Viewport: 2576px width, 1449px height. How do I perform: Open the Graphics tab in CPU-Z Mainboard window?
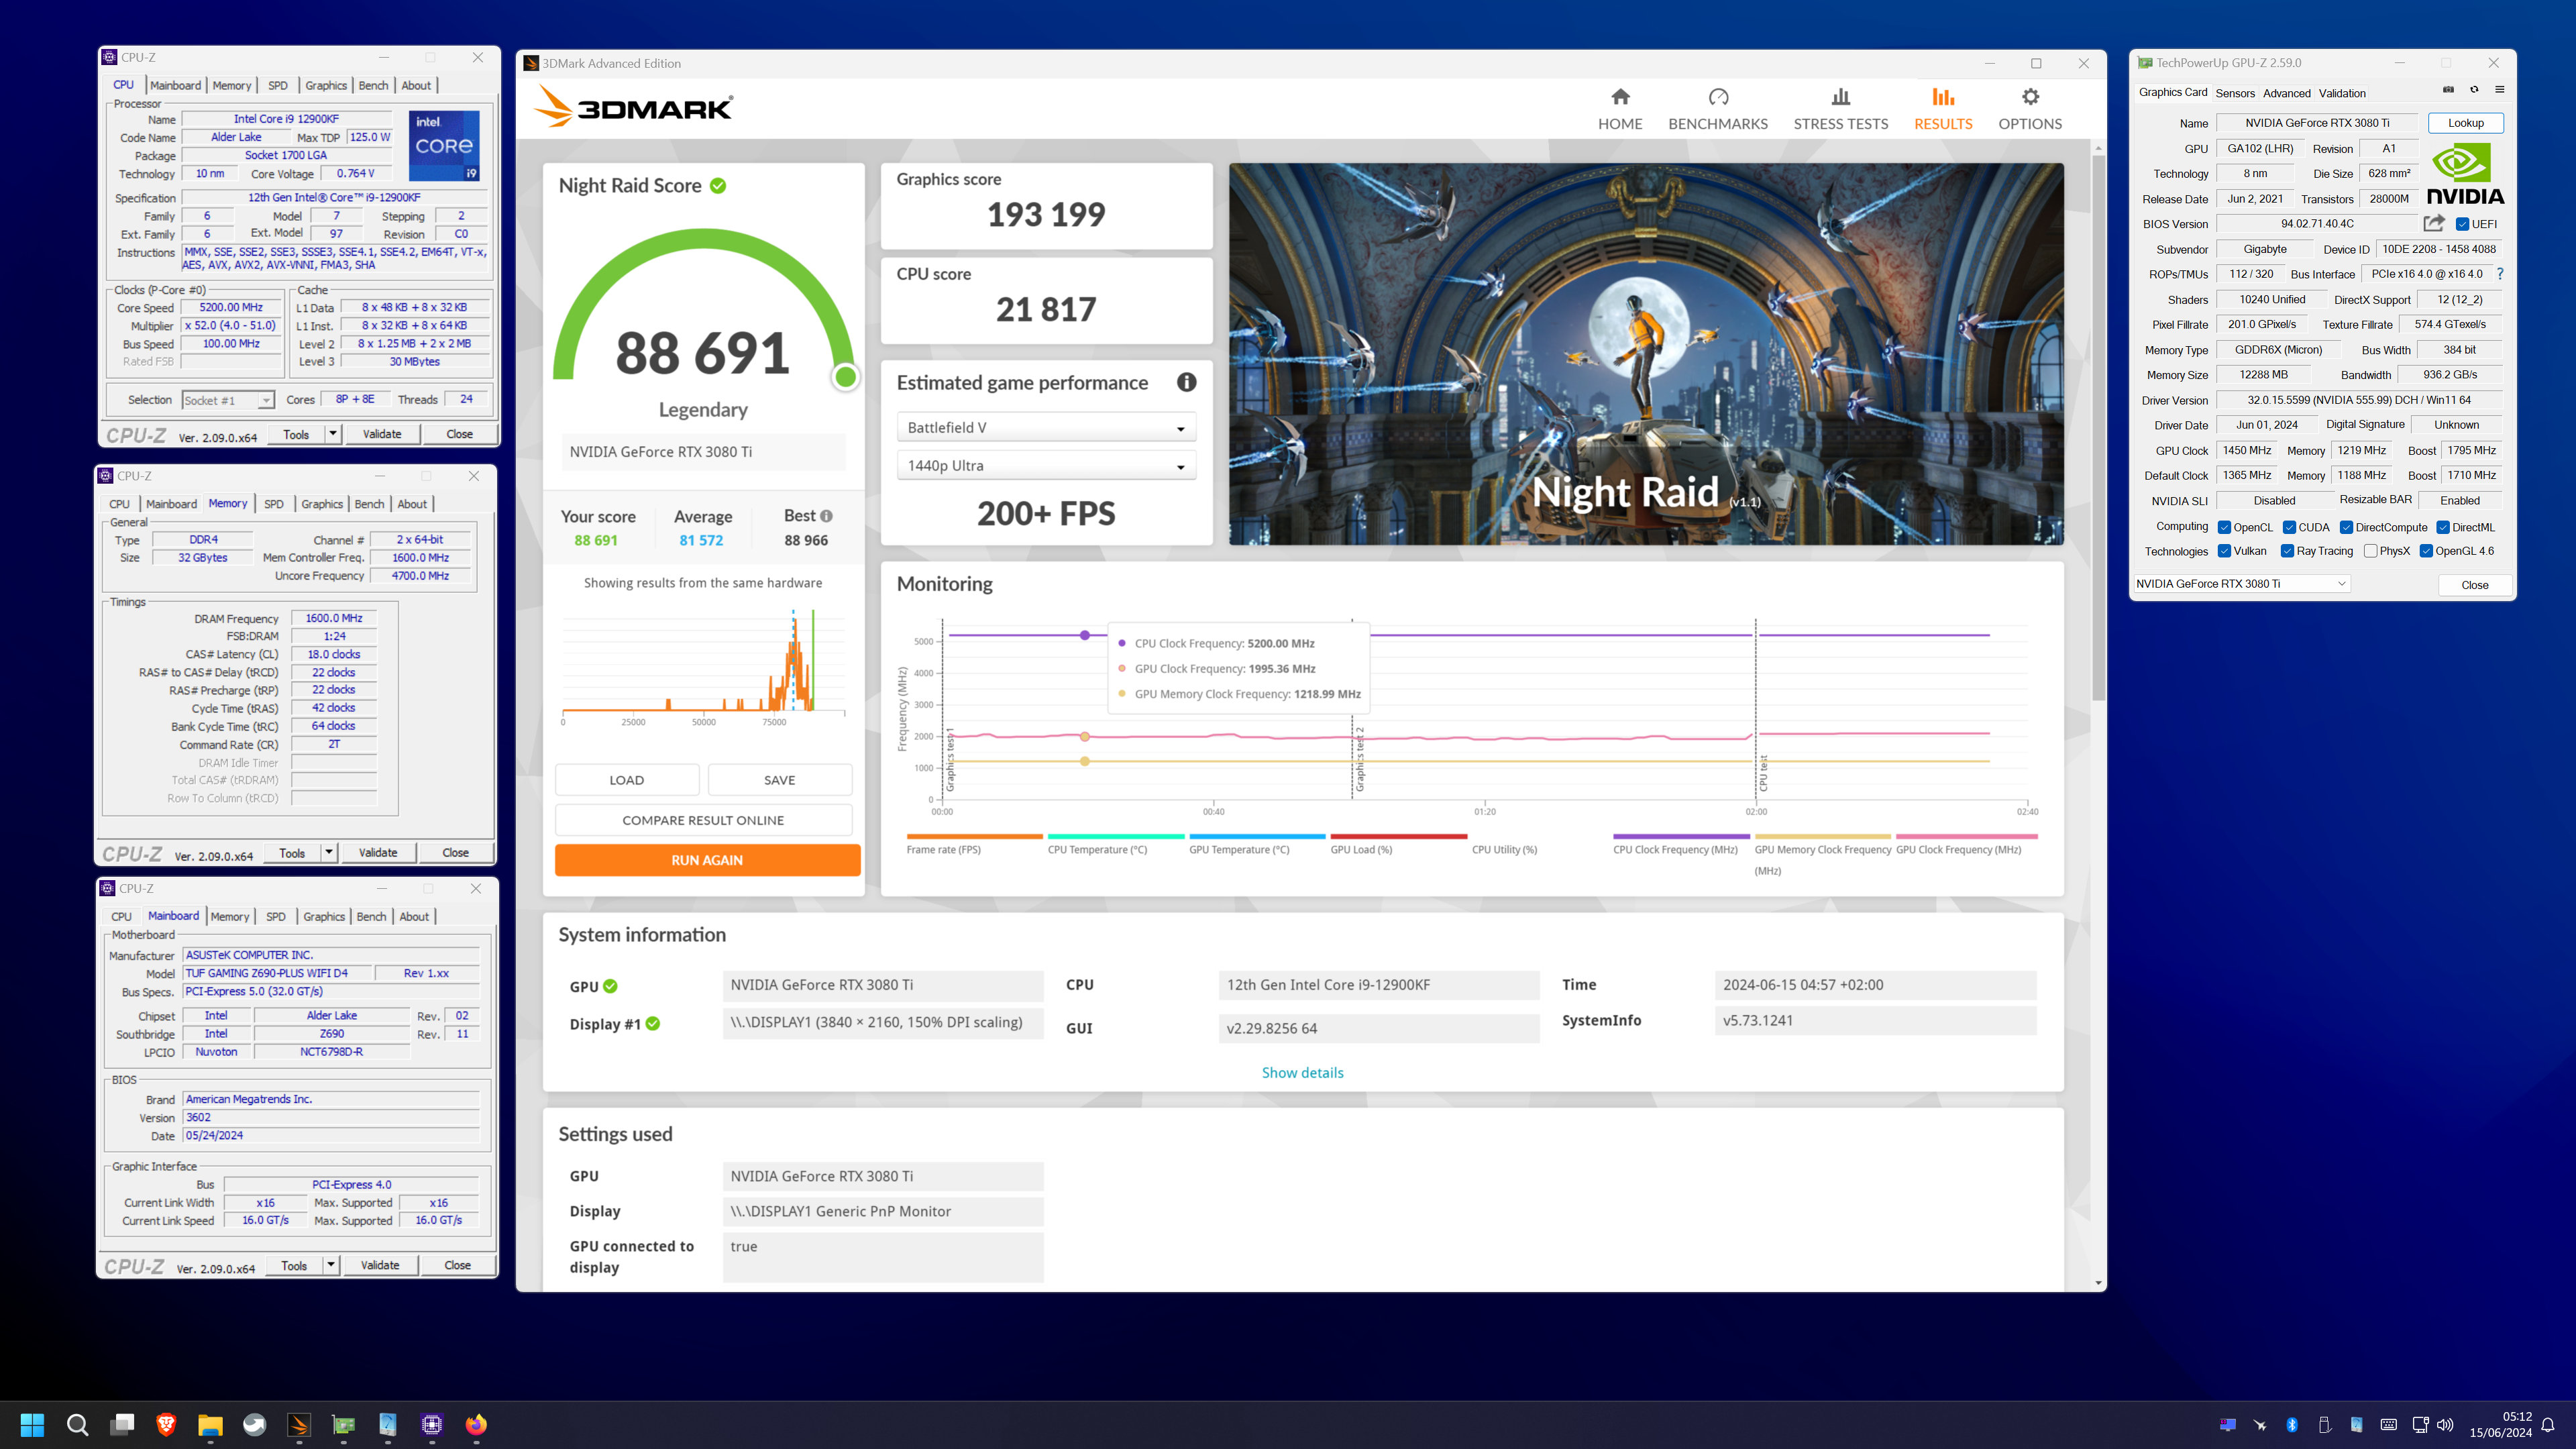324,916
